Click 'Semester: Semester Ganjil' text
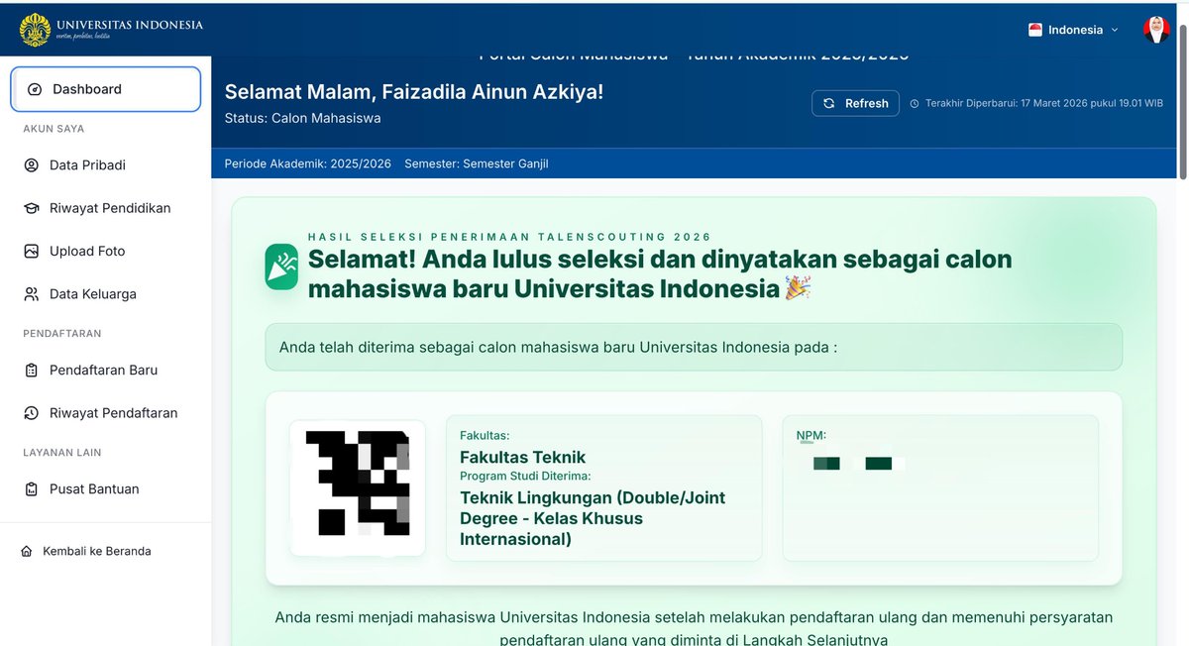Viewport: 1189px width, 646px height. coord(477,163)
